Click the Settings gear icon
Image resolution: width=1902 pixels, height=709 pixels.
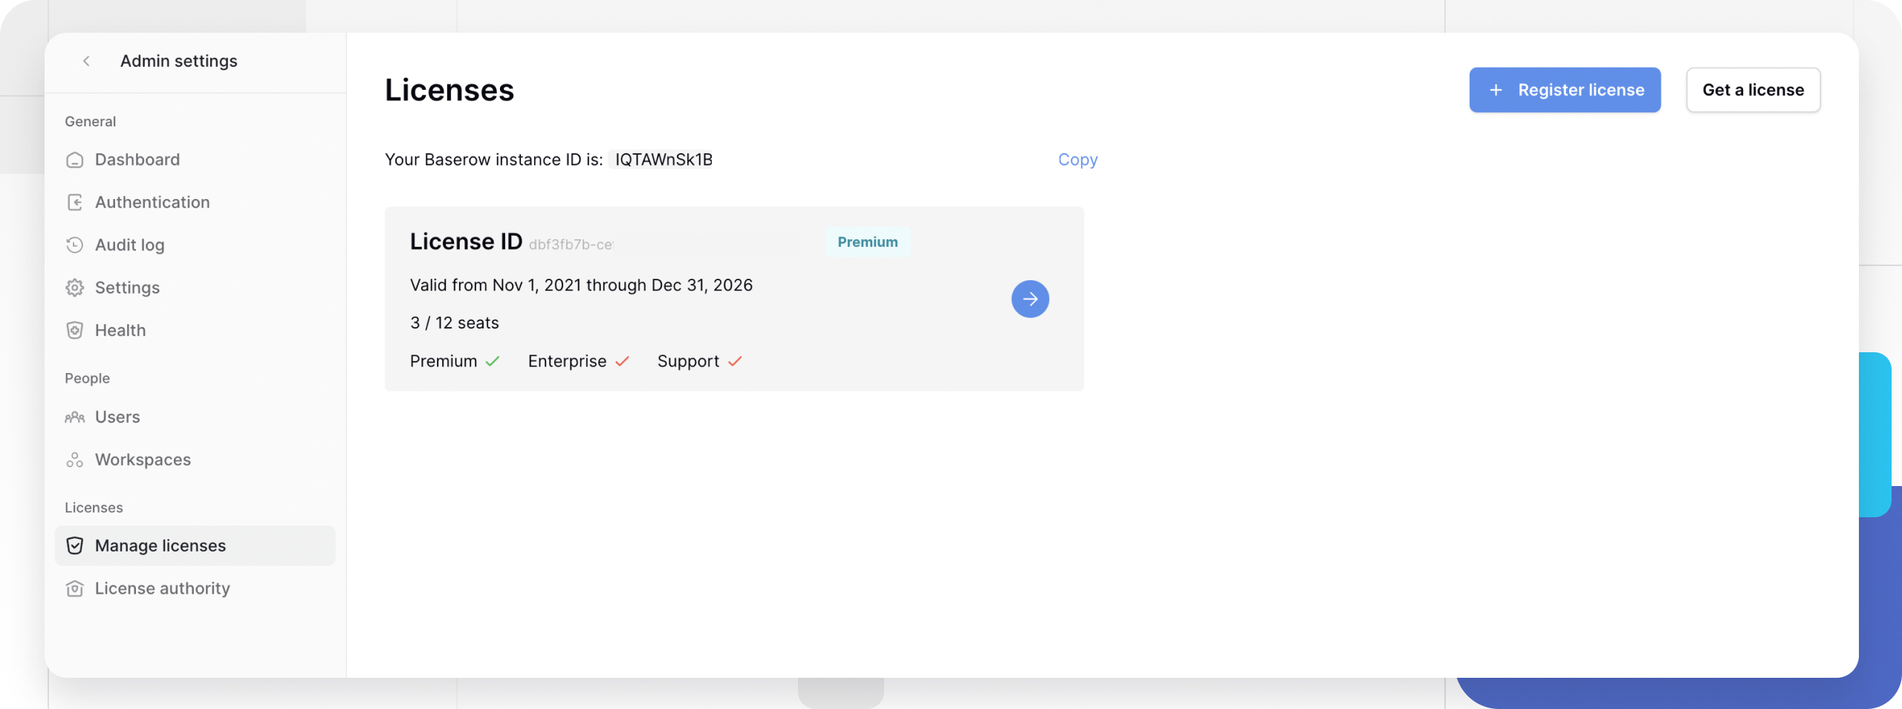75,287
